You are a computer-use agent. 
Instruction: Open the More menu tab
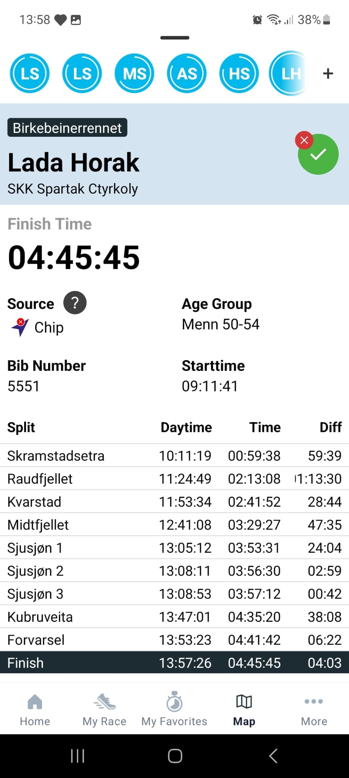click(314, 710)
